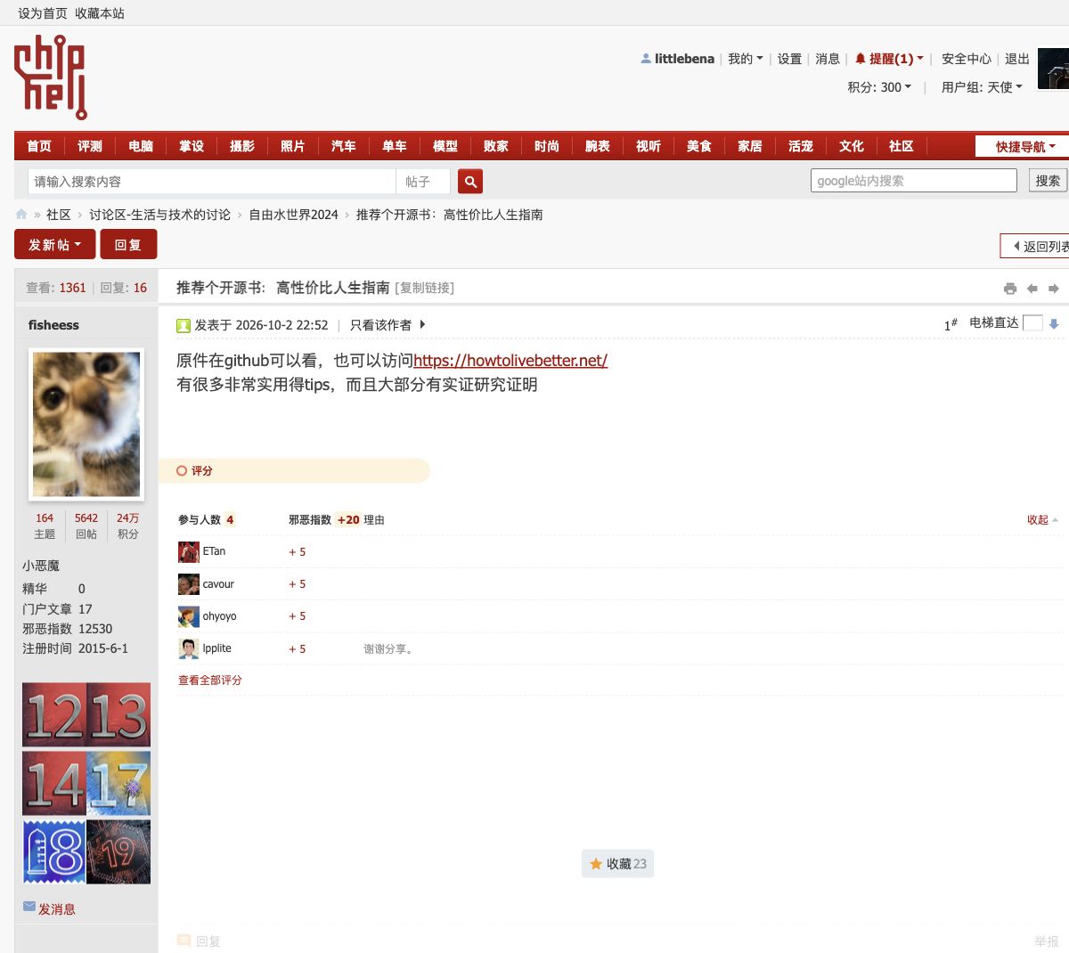
Task: Click the home icon in breadcrumb
Action: tap(21, 215)
